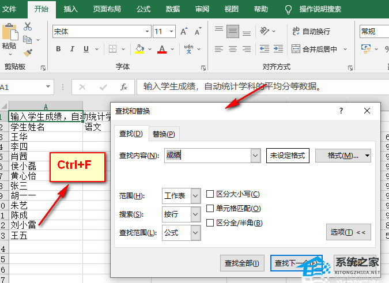Click the 未设定格式 preview button
The image size is (389, 283).
click(288, 156)
